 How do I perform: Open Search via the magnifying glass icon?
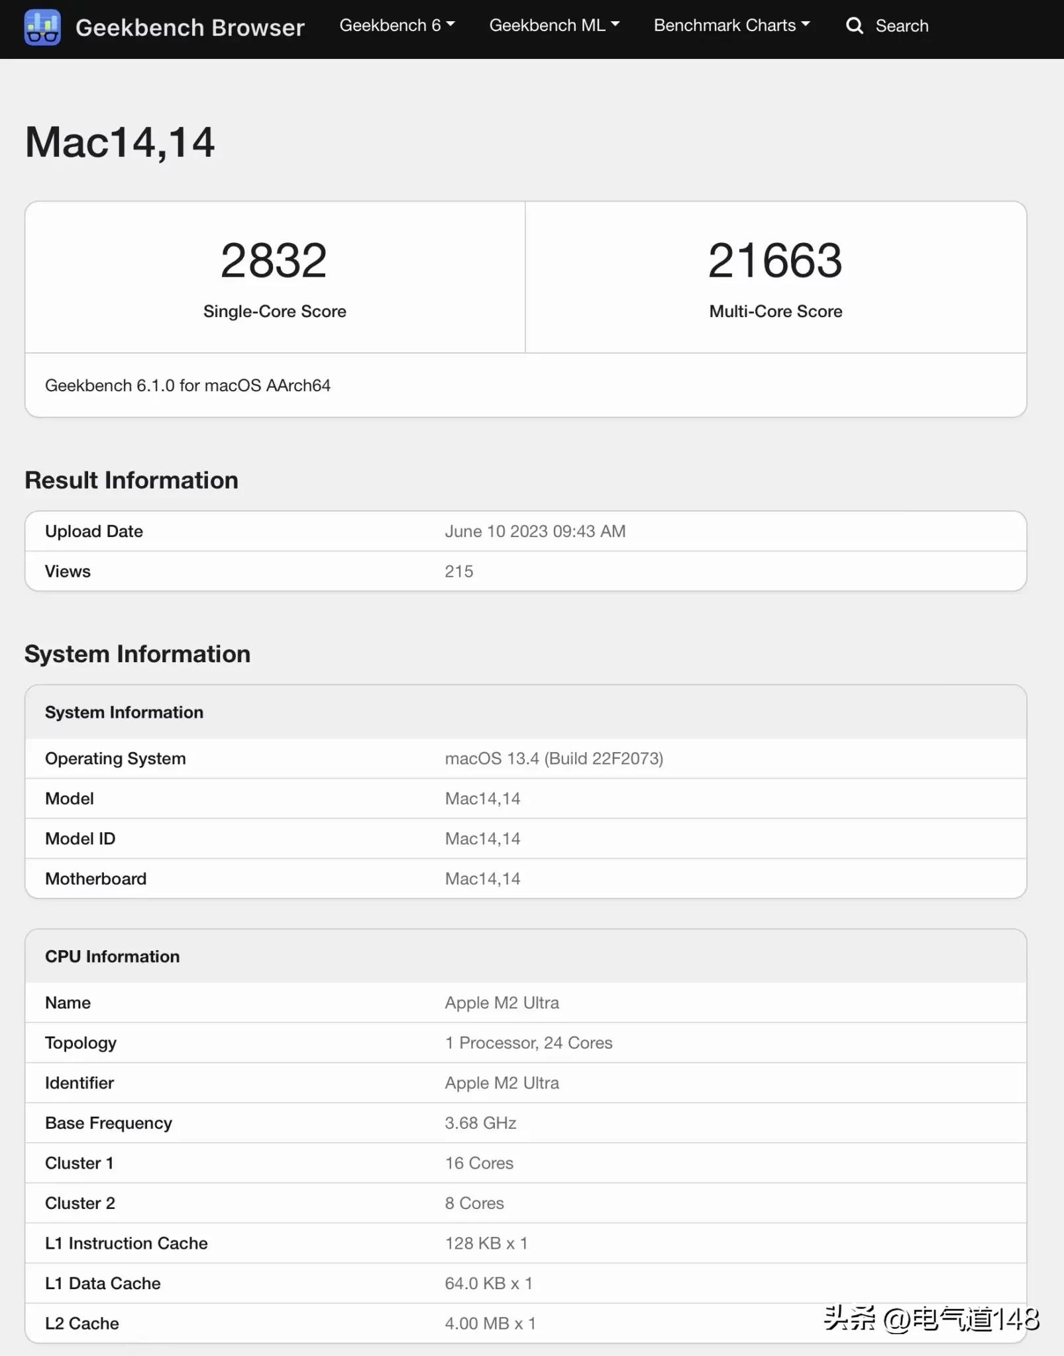[855, 26]
